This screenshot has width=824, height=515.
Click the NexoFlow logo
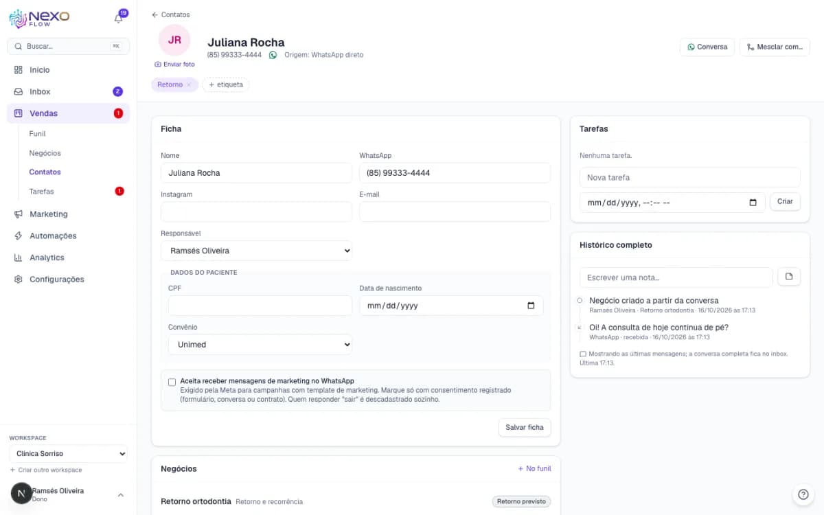38,19
